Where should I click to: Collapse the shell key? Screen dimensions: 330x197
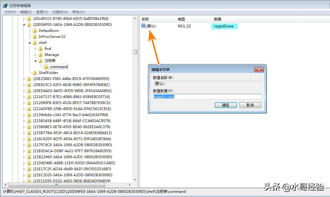(30, 43)
